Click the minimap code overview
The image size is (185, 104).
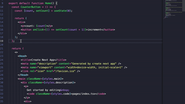173,10
